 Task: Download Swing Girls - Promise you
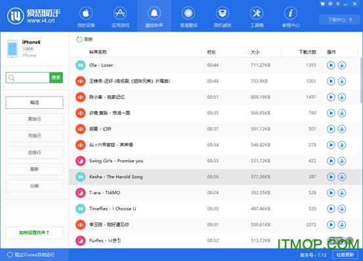(x=342, y=161)
